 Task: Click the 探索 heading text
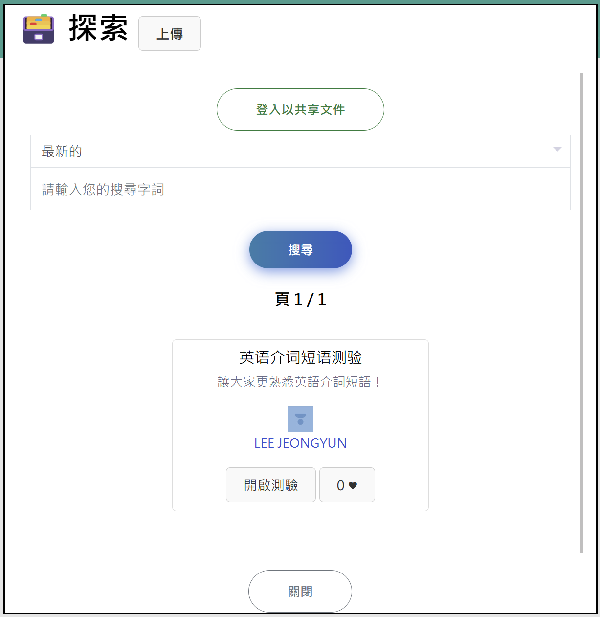tap(98, 28)
